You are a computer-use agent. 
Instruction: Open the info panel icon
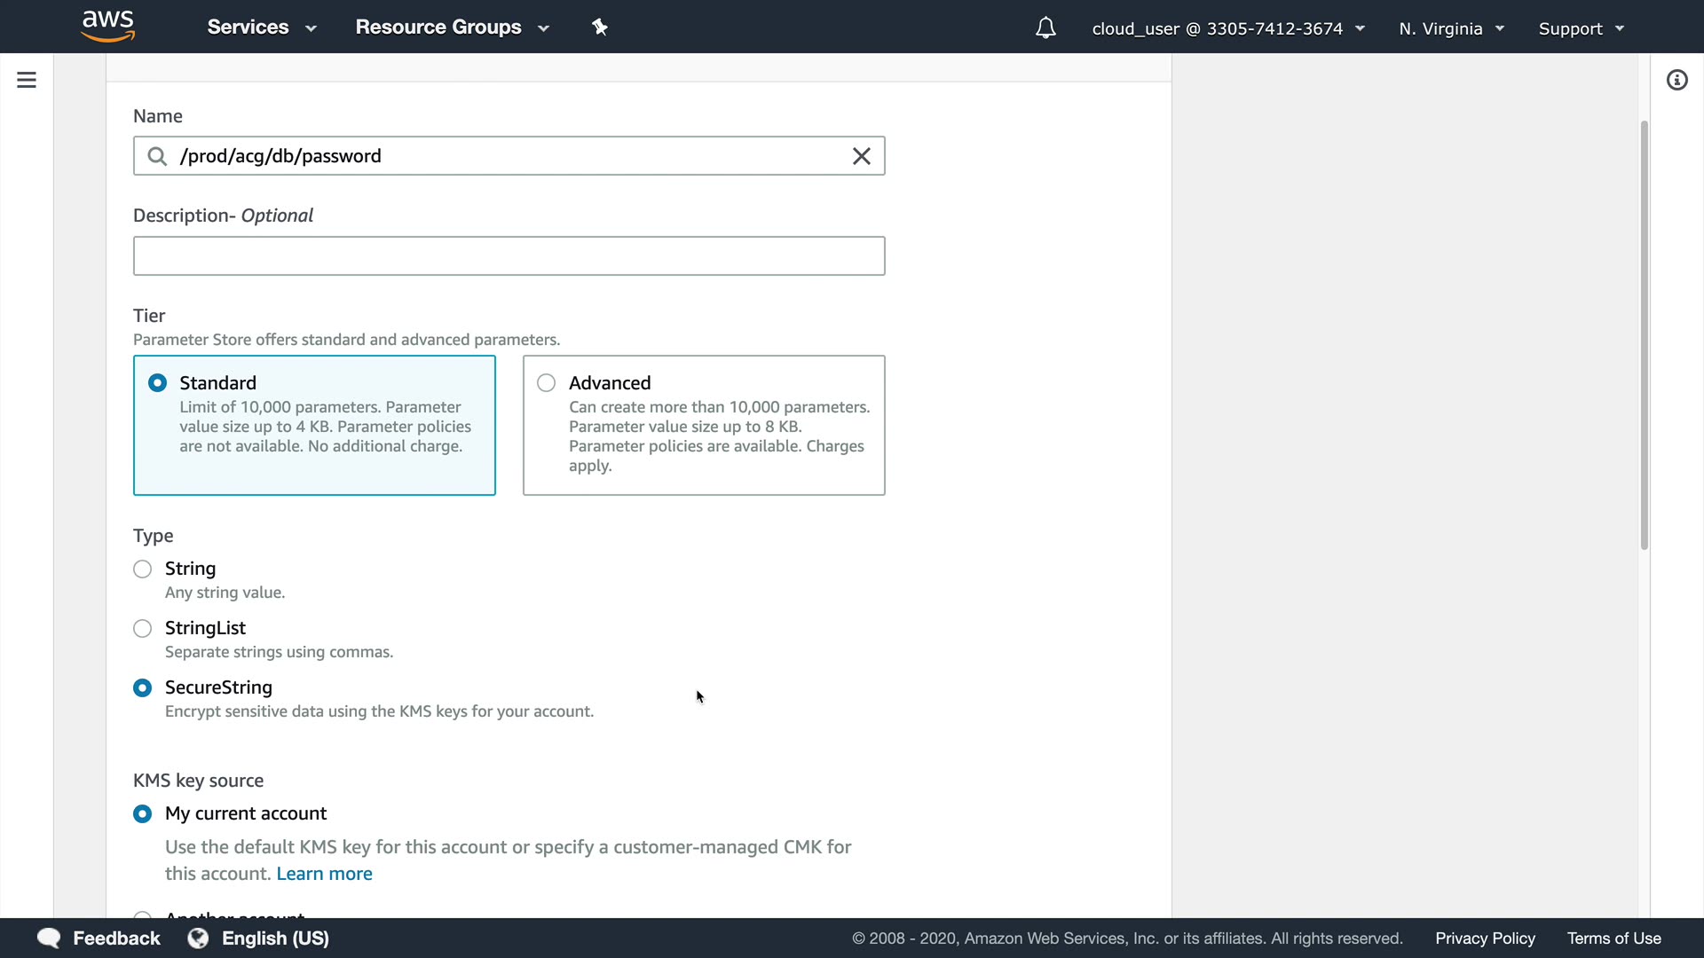coord(1676,80)
